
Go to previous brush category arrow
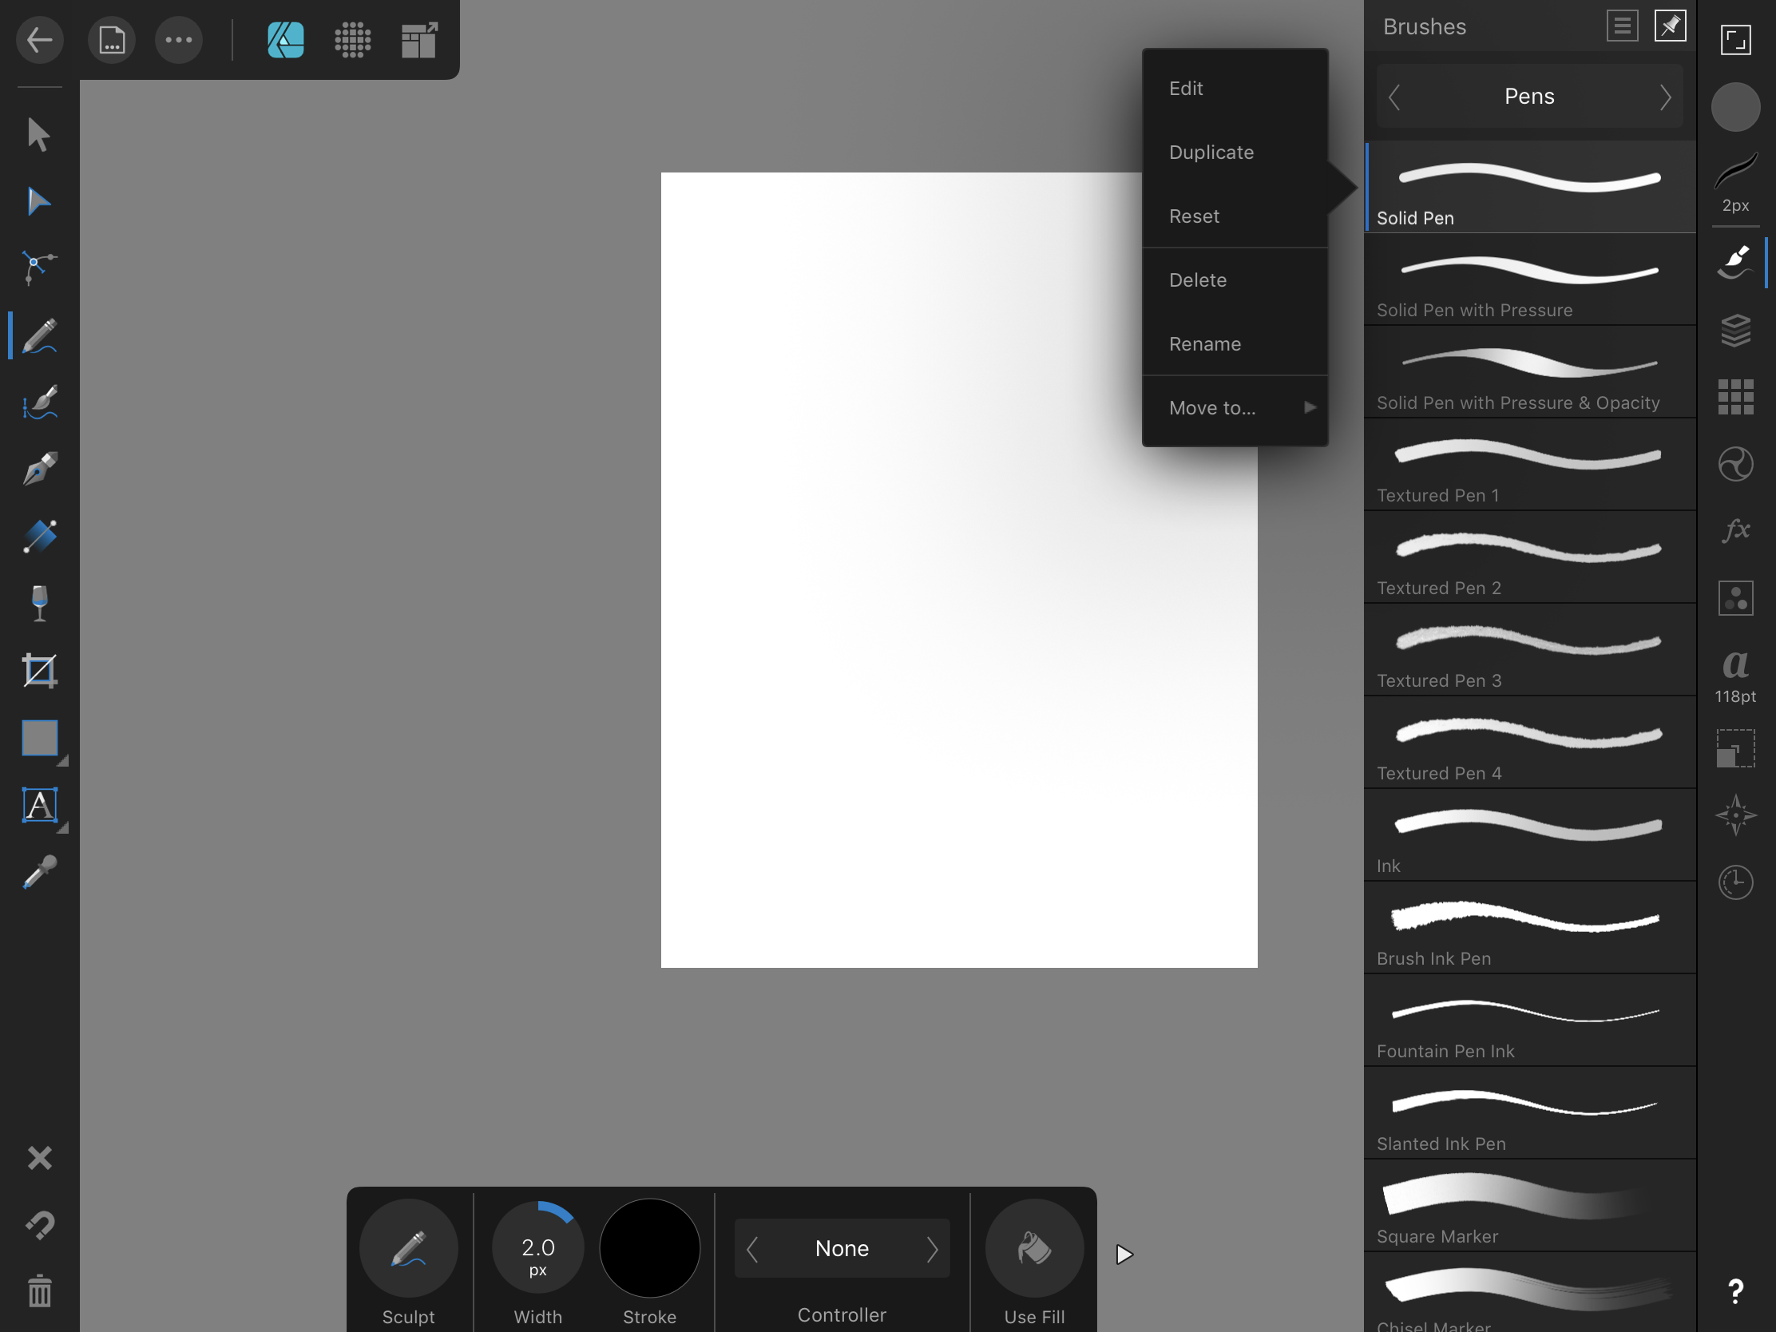[x=1394, y=97]
